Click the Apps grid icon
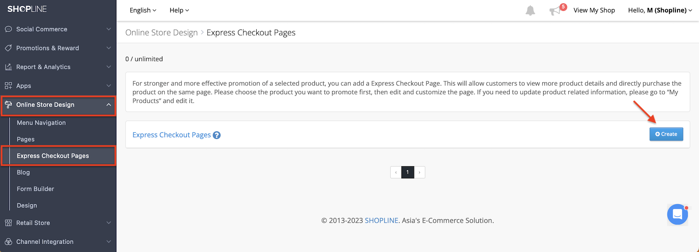The image size is (699, 252). [x=8, y=86]
